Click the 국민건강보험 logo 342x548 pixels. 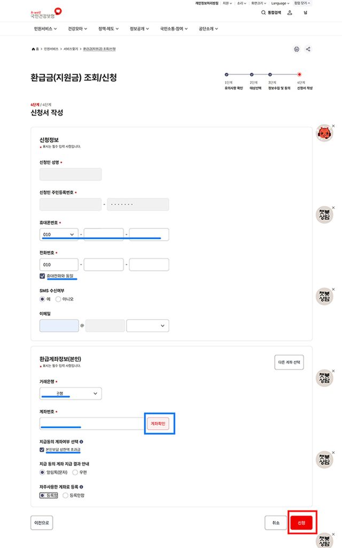pyautogui.click(x=46, y=13)
